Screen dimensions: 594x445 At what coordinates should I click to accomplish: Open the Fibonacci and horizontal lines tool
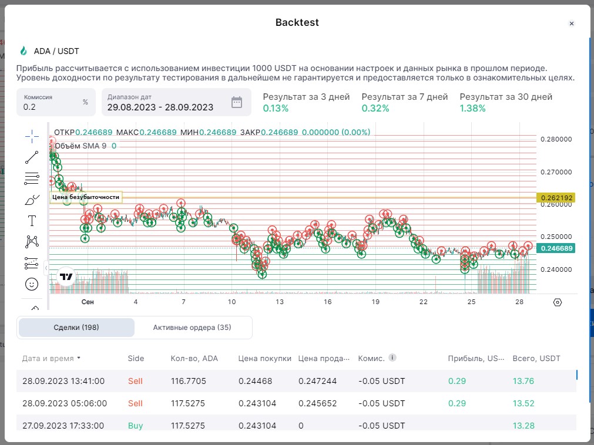tap(32, 178)
